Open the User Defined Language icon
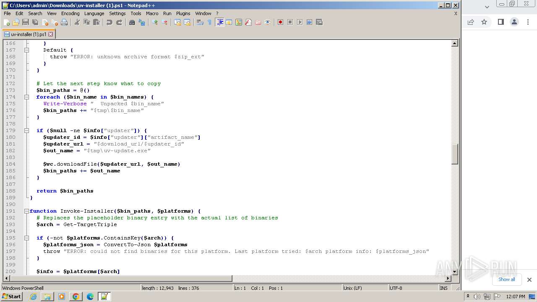 click(x=229, y=22)
